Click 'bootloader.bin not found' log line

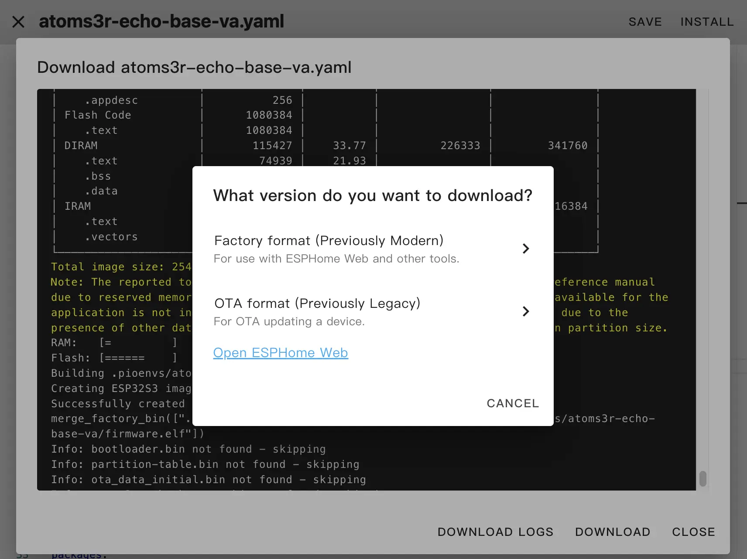click(188, 449)
